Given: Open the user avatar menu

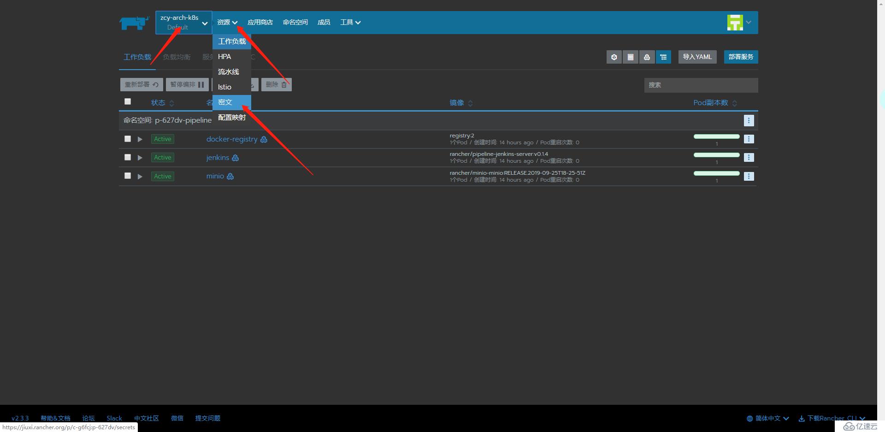Looking at the screenshot, I should tap(735, 22).
